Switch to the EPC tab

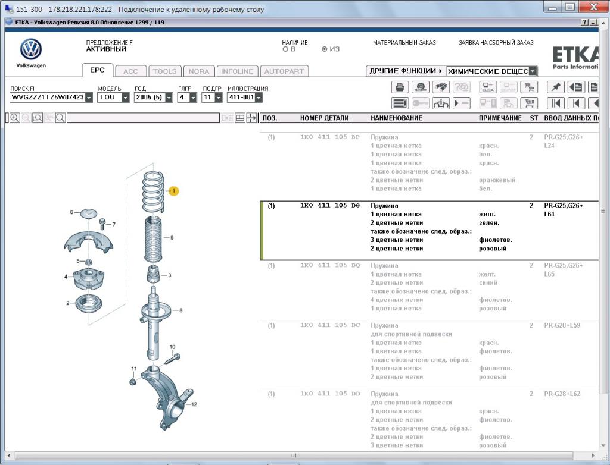[97, 70]
